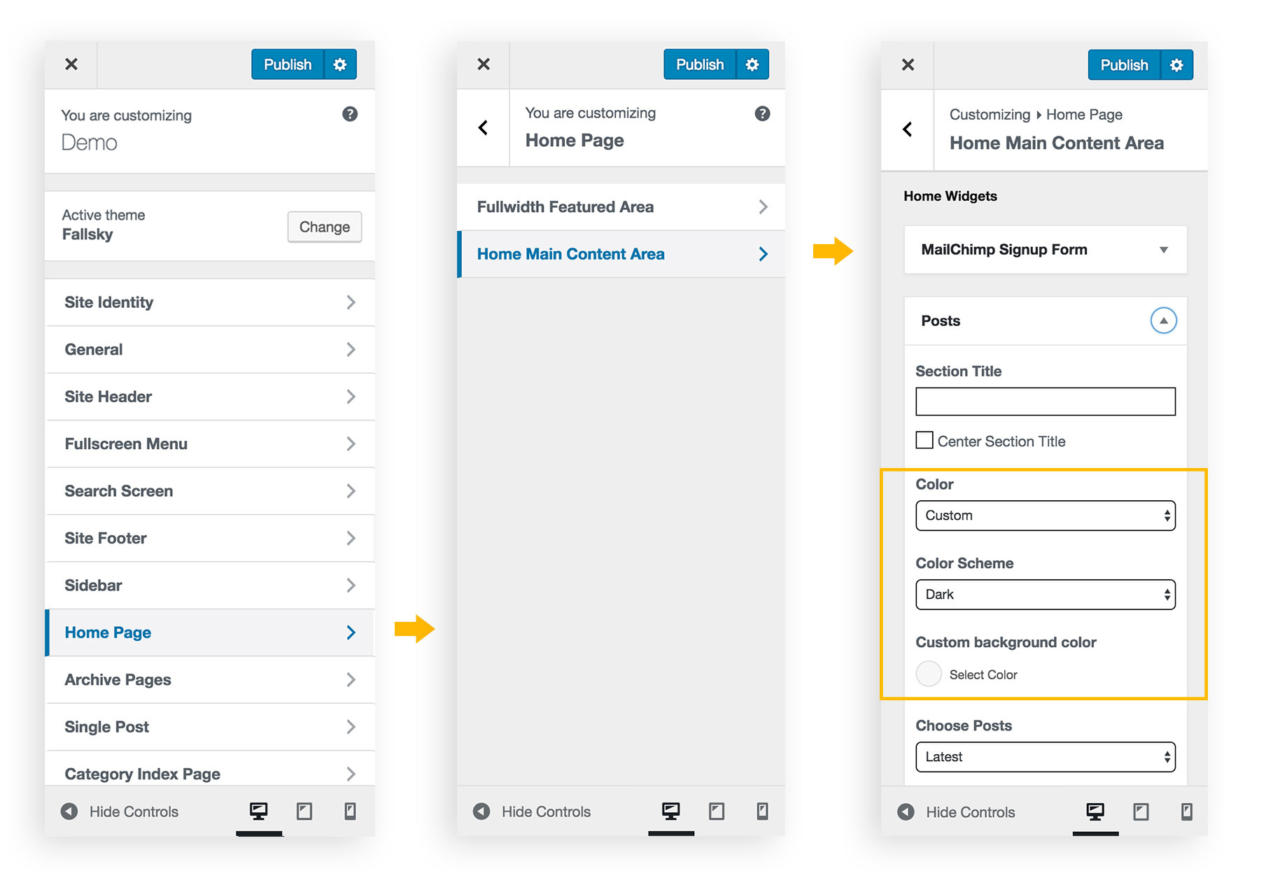The height and width of the screenshot is (878, 1273).
Task: Click the Change theme button
Action: 324,227
